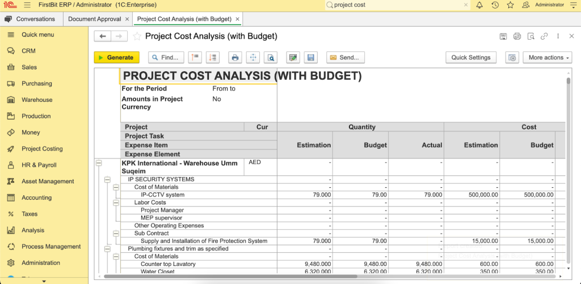Viewport: 581px width, 284px height.
Task: Printer icon in header right corner
Action: point(517,36)
